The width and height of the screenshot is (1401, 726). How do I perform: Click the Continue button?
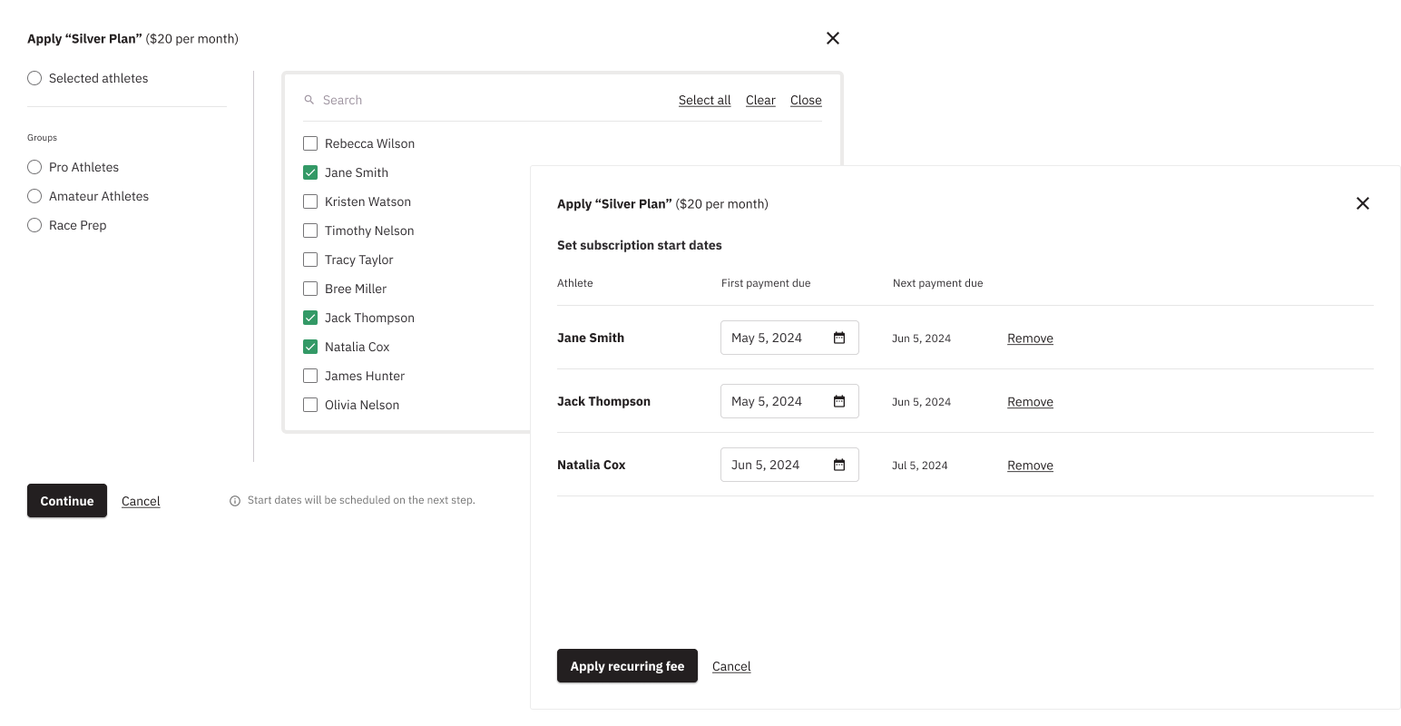coord(67,501)
